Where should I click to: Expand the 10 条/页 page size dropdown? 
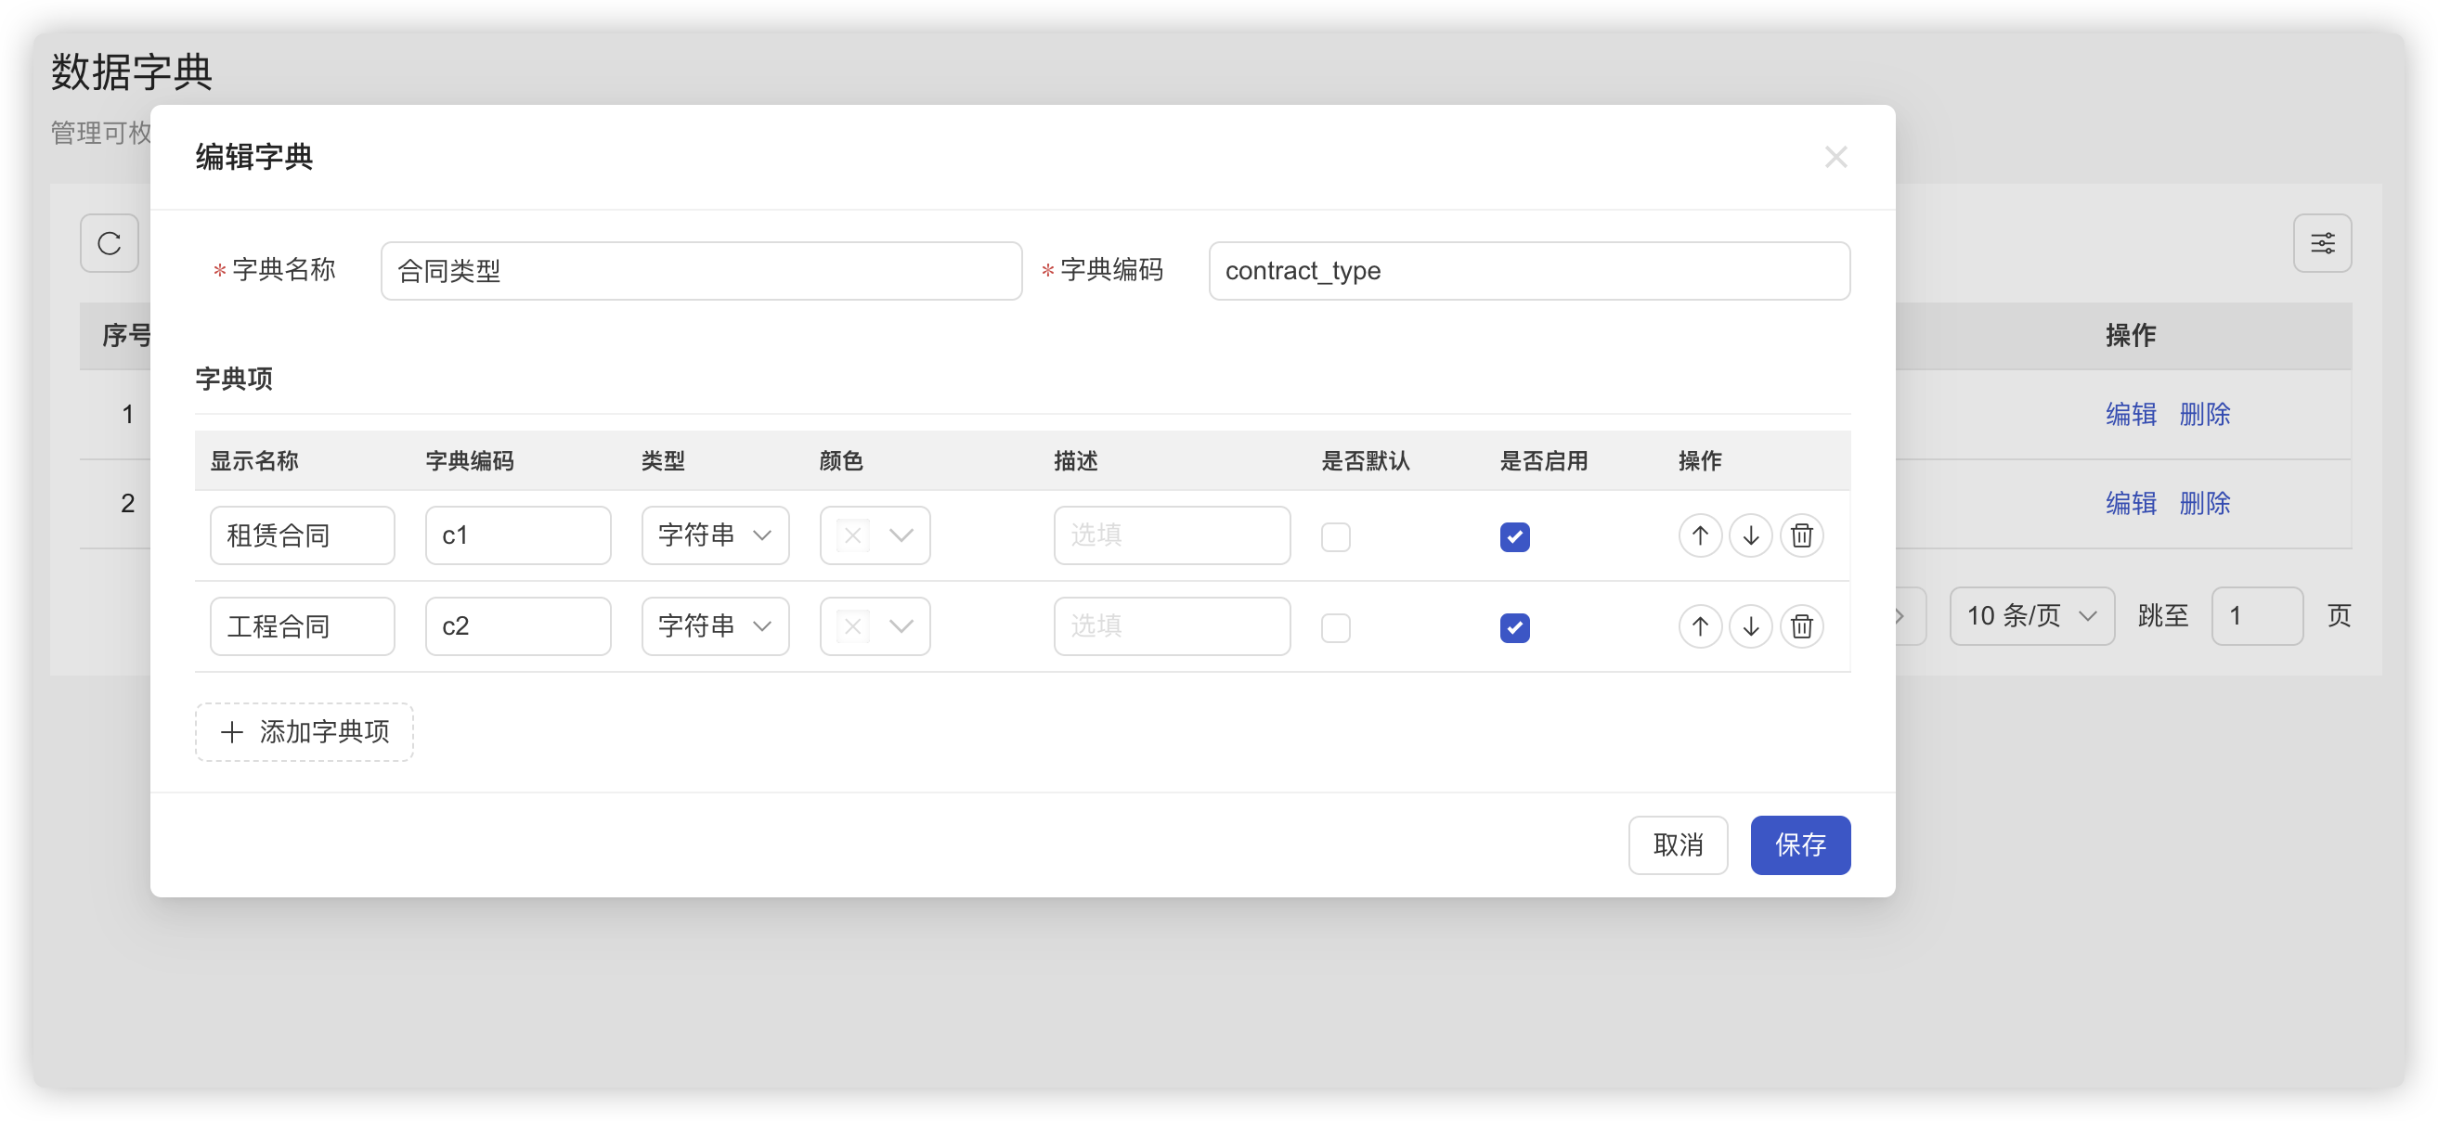point(2031,616)
